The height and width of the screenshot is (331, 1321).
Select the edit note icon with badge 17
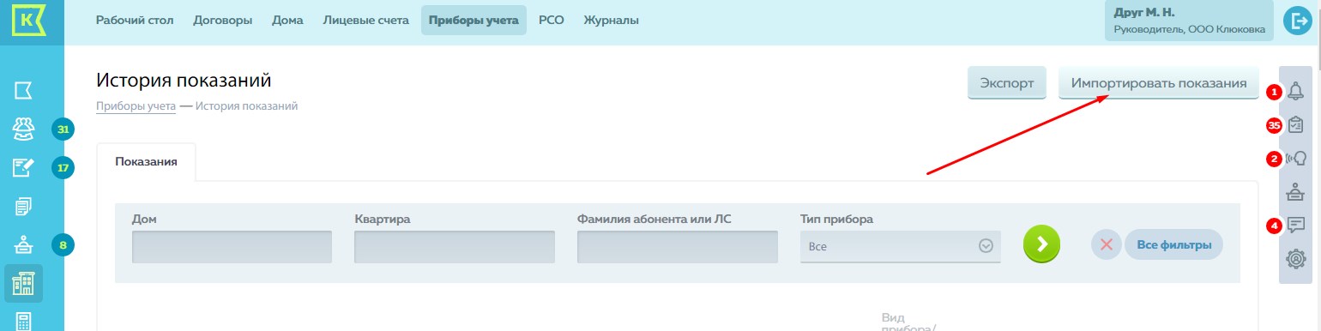(x=23, y=167)
